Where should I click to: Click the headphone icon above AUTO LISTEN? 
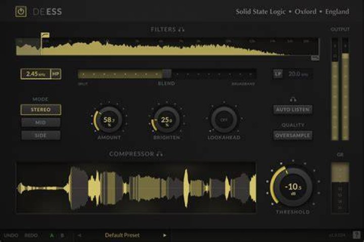pos(293,100)
